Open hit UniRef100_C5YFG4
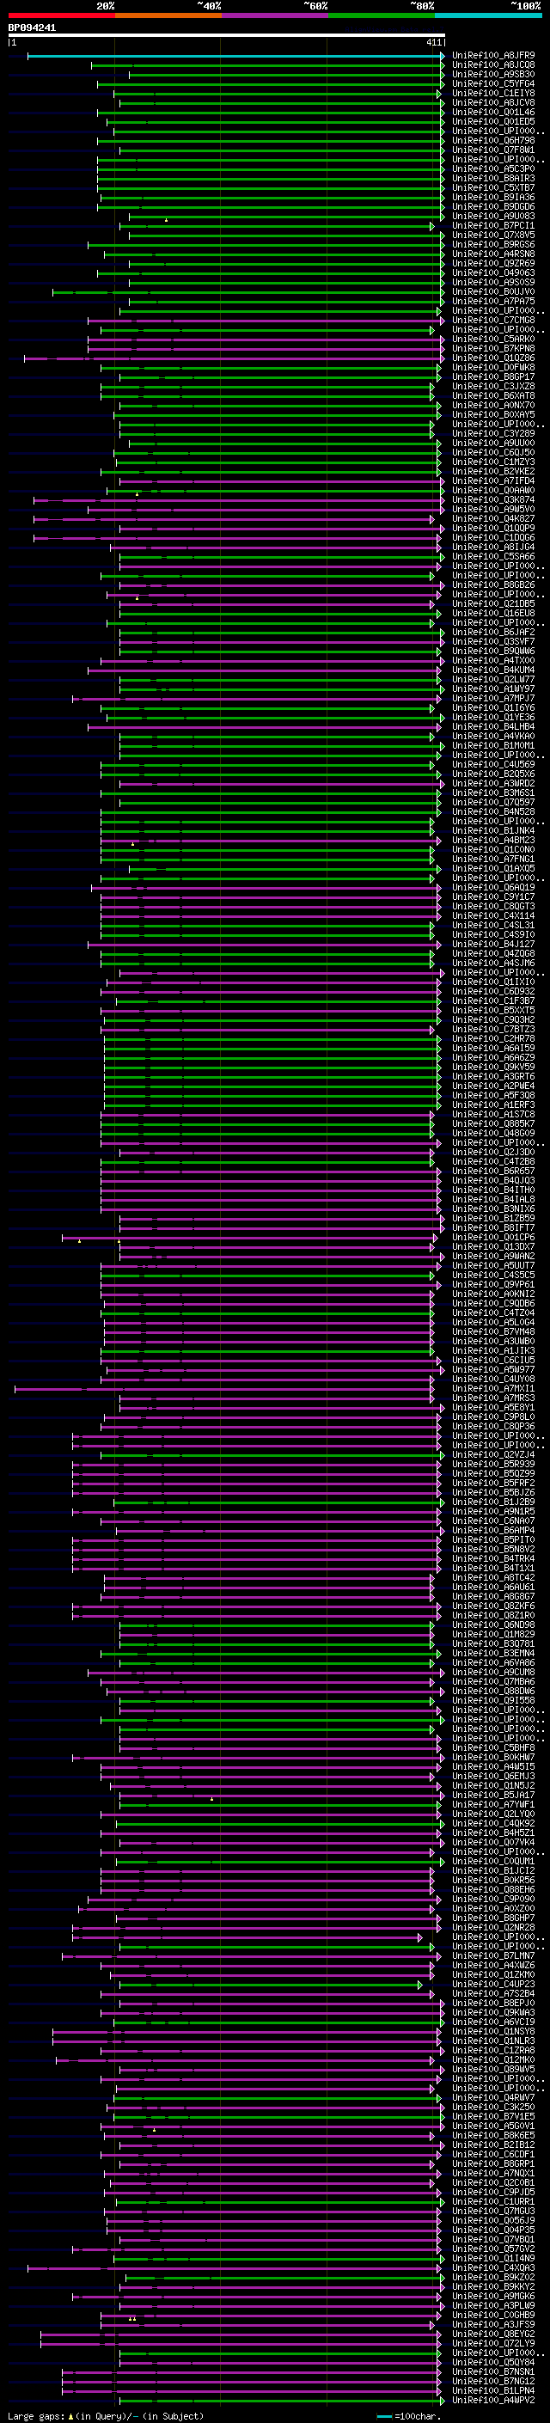 493,83
